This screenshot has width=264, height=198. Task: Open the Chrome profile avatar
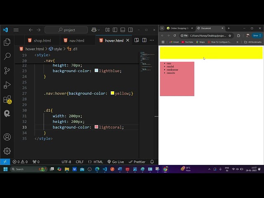(247, 35)
